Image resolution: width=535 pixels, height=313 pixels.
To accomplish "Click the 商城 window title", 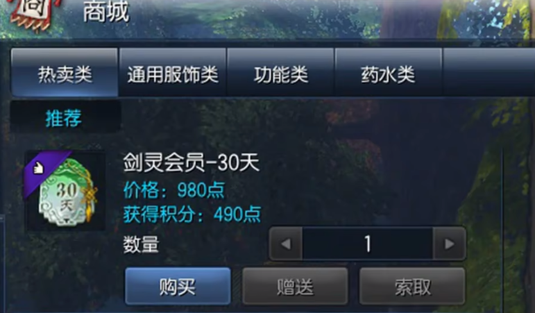I will [x=105, y=12].
